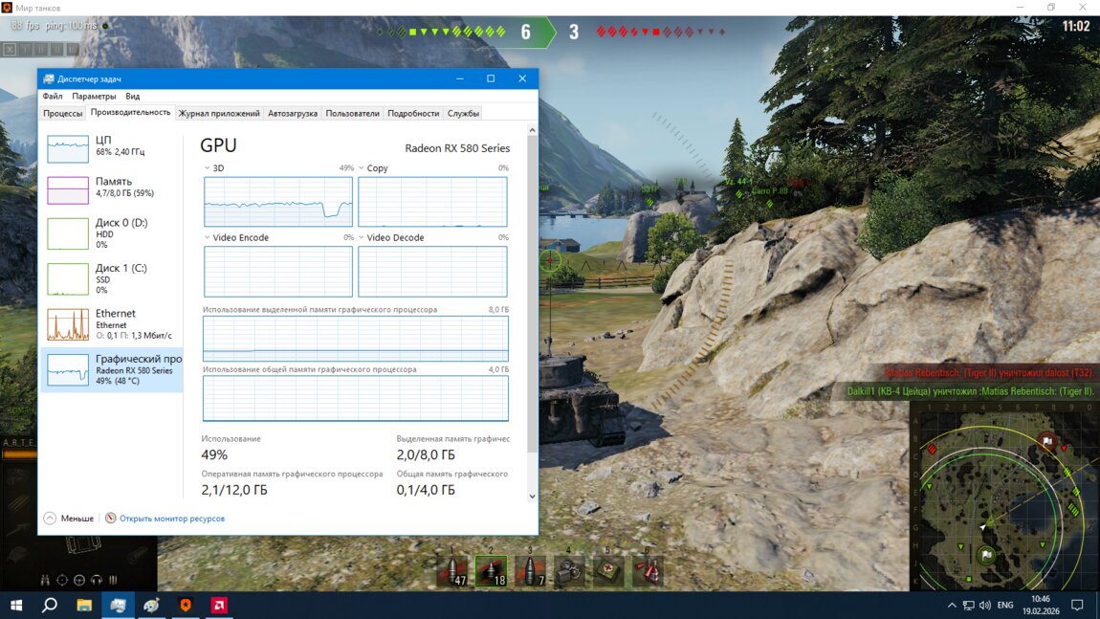Screen dimensions: 1100x619
Task: Open the Параметры menu
Action: point(94,96)
